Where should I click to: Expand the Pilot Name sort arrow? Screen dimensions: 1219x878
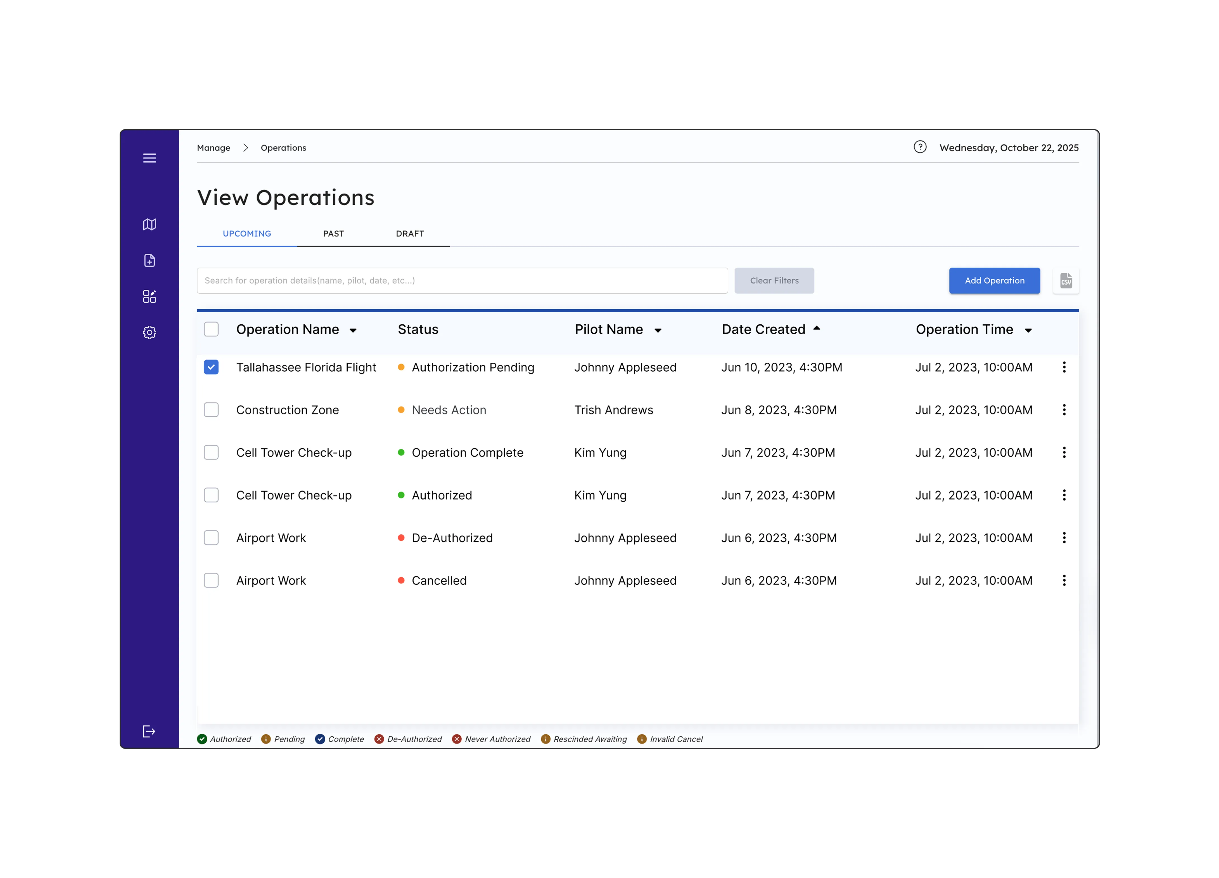click(657, 330)
